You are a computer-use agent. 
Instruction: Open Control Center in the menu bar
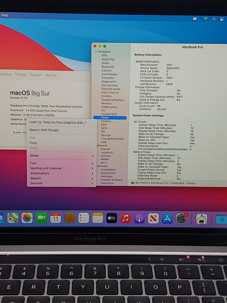[222, 19]
